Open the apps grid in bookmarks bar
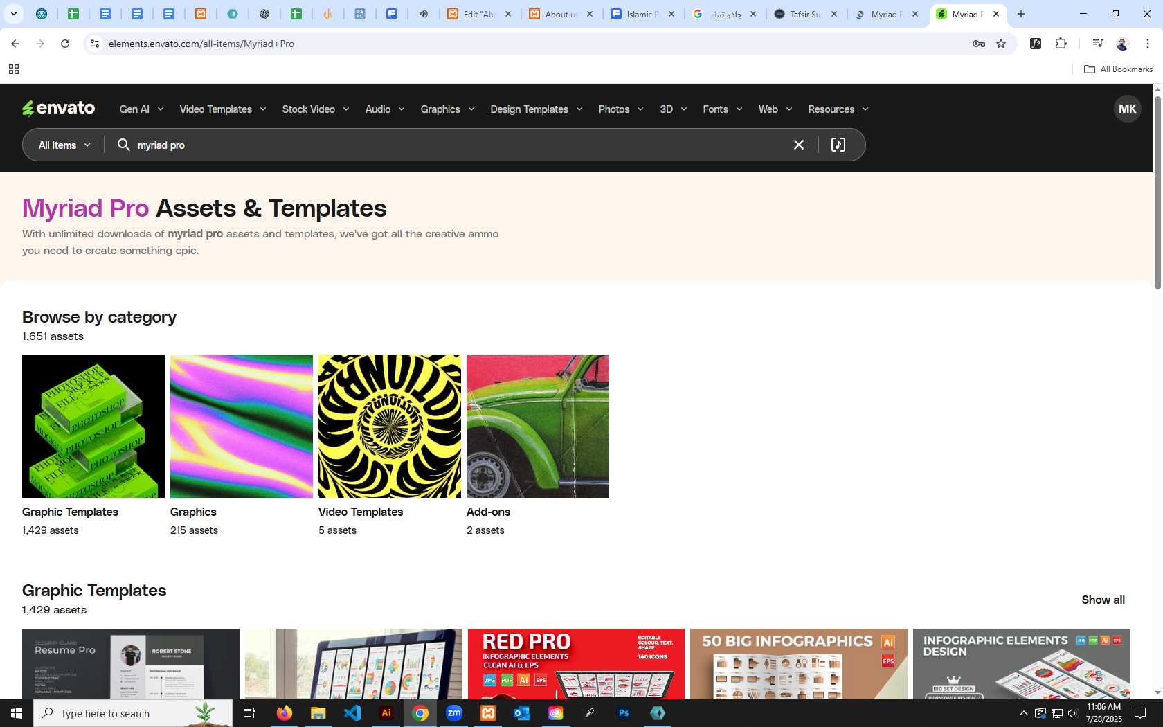The width and height of the screenshot is (1163, 727). [x=13, y=69]
